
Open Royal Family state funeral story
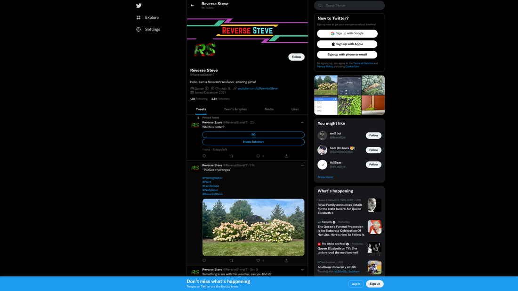point(349,206)
